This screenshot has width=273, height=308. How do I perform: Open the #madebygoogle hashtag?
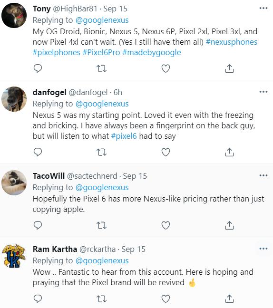[x=152, y=52]
